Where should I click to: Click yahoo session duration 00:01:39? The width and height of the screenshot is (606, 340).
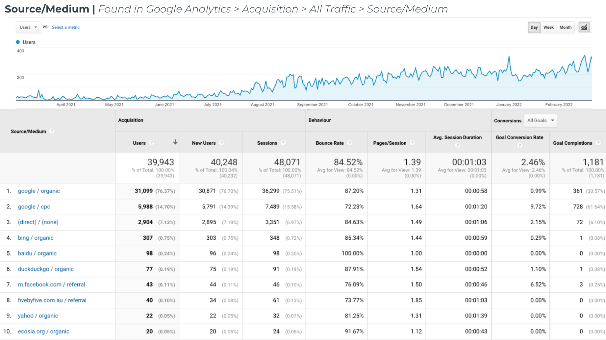tap(476, 316)
